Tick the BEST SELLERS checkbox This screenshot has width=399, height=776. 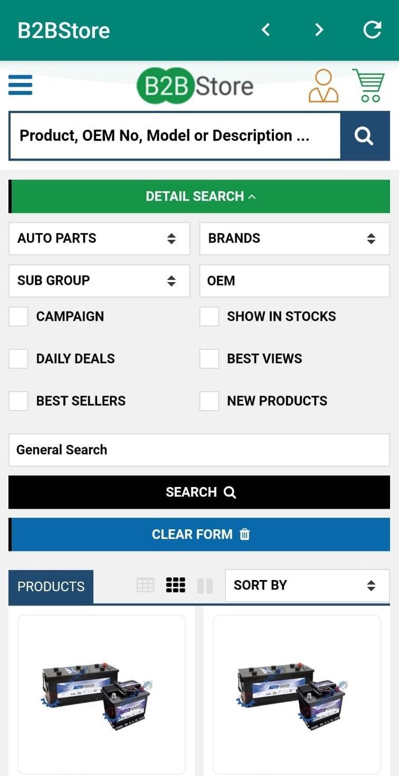click(18, 401)
